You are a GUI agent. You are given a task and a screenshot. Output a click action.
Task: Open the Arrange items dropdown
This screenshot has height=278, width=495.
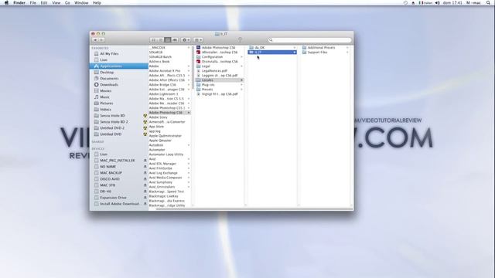coord(198,40)
